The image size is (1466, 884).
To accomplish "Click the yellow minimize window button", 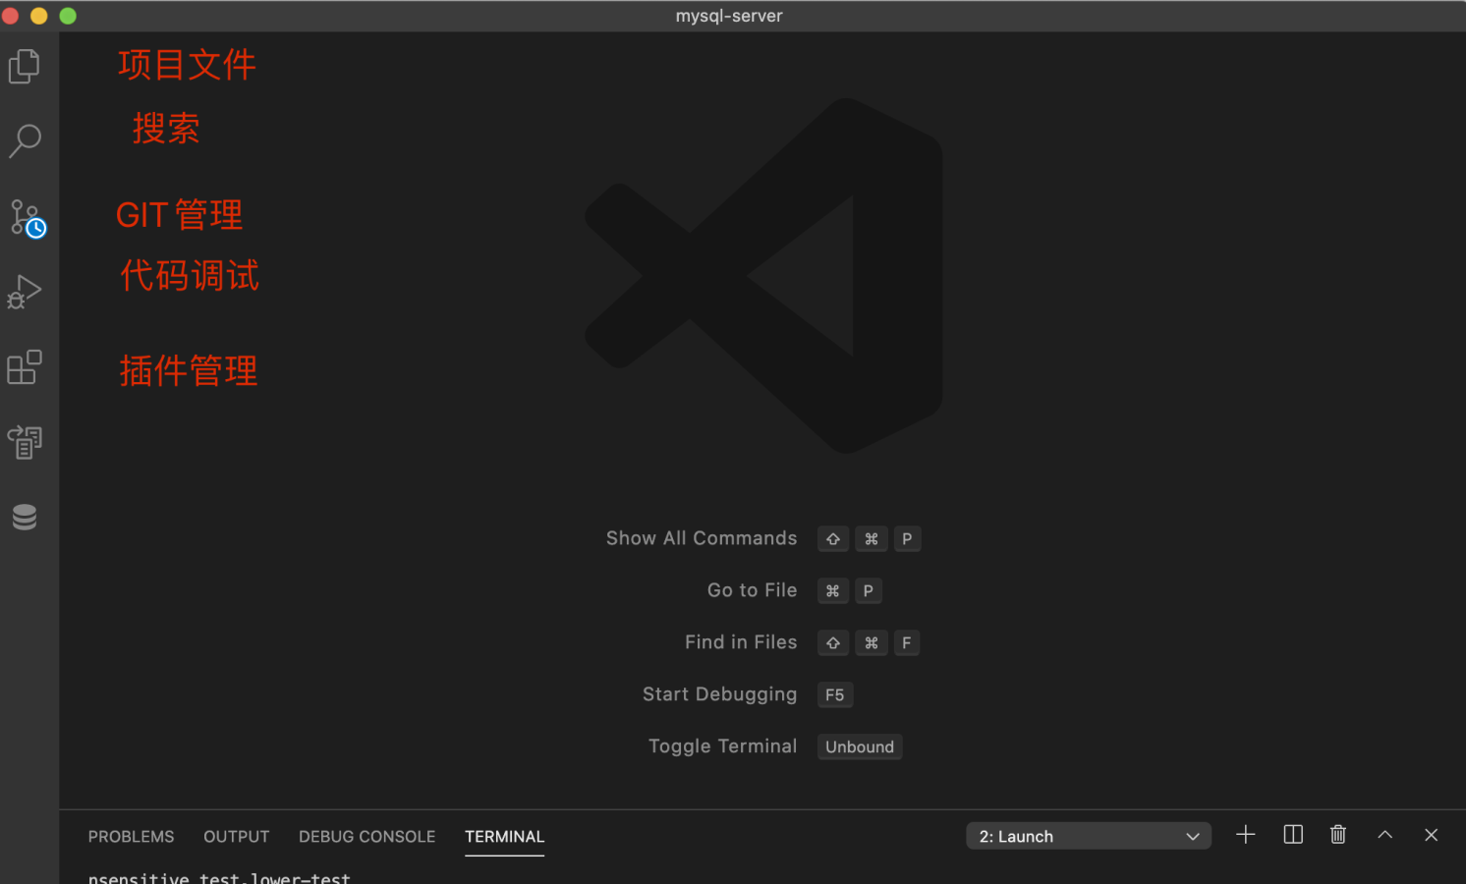I will [39, 16].
